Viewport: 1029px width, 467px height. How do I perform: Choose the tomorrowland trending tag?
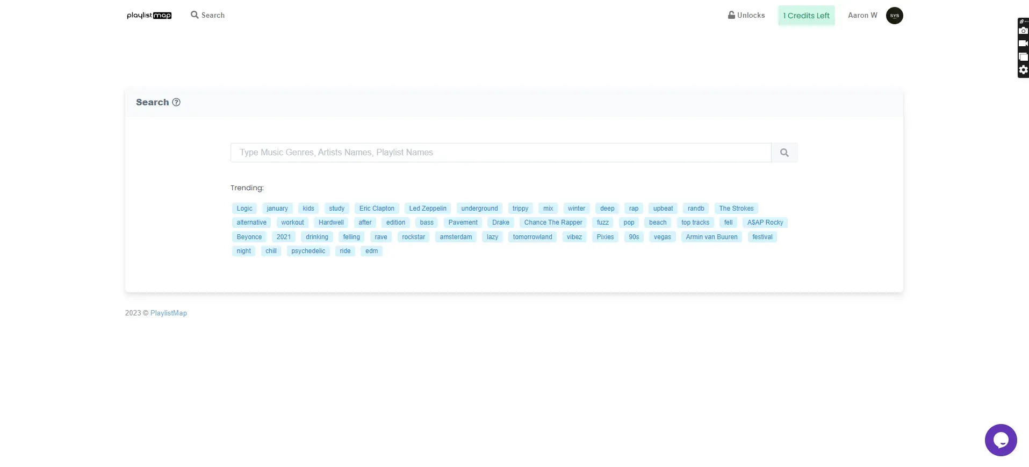(533, 237)
